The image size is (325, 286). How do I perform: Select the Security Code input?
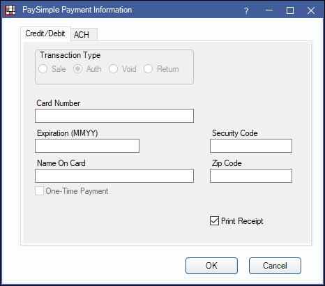(251, 146)
